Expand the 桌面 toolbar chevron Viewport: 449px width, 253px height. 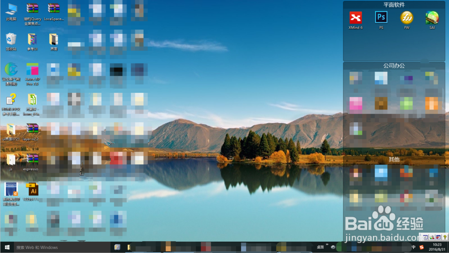pyautogui.click(x=327, y=245)
